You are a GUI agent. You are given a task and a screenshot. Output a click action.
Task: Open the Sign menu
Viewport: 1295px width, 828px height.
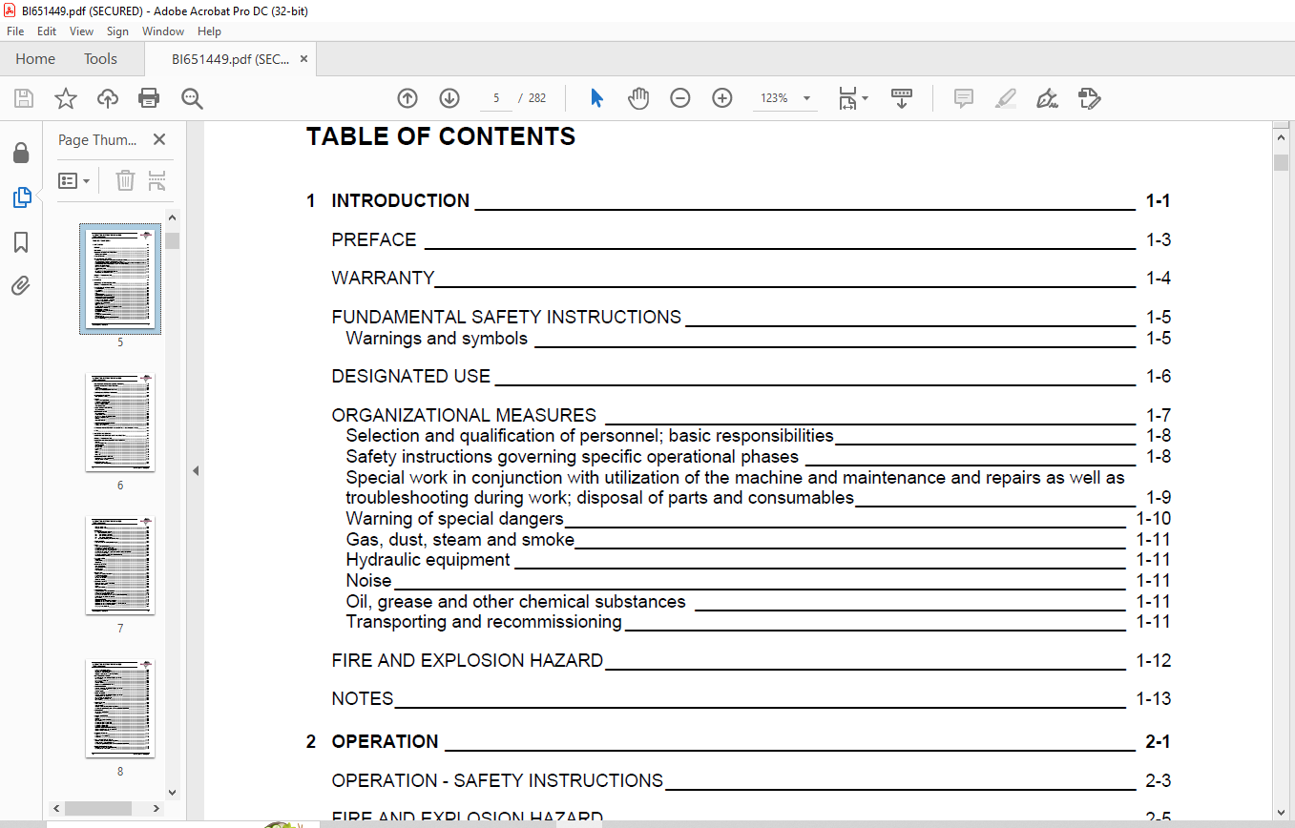pyautogui.click(x=117, y=31)
